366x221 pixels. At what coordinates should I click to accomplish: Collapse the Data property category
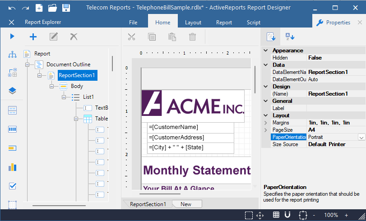266,65
